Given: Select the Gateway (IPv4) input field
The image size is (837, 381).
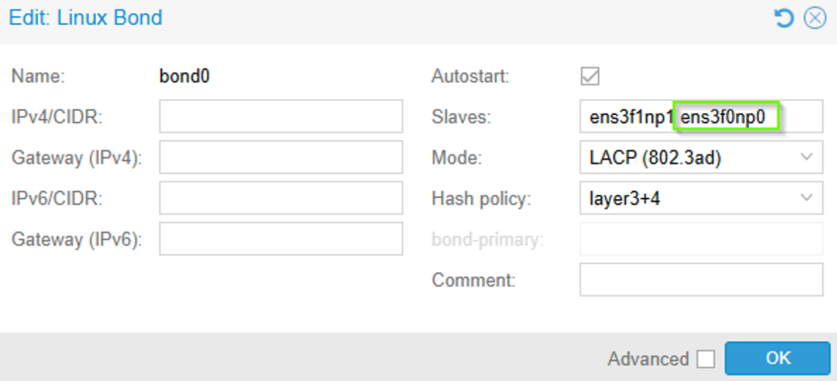Looking at the screenshot, I should pos(280,157).
